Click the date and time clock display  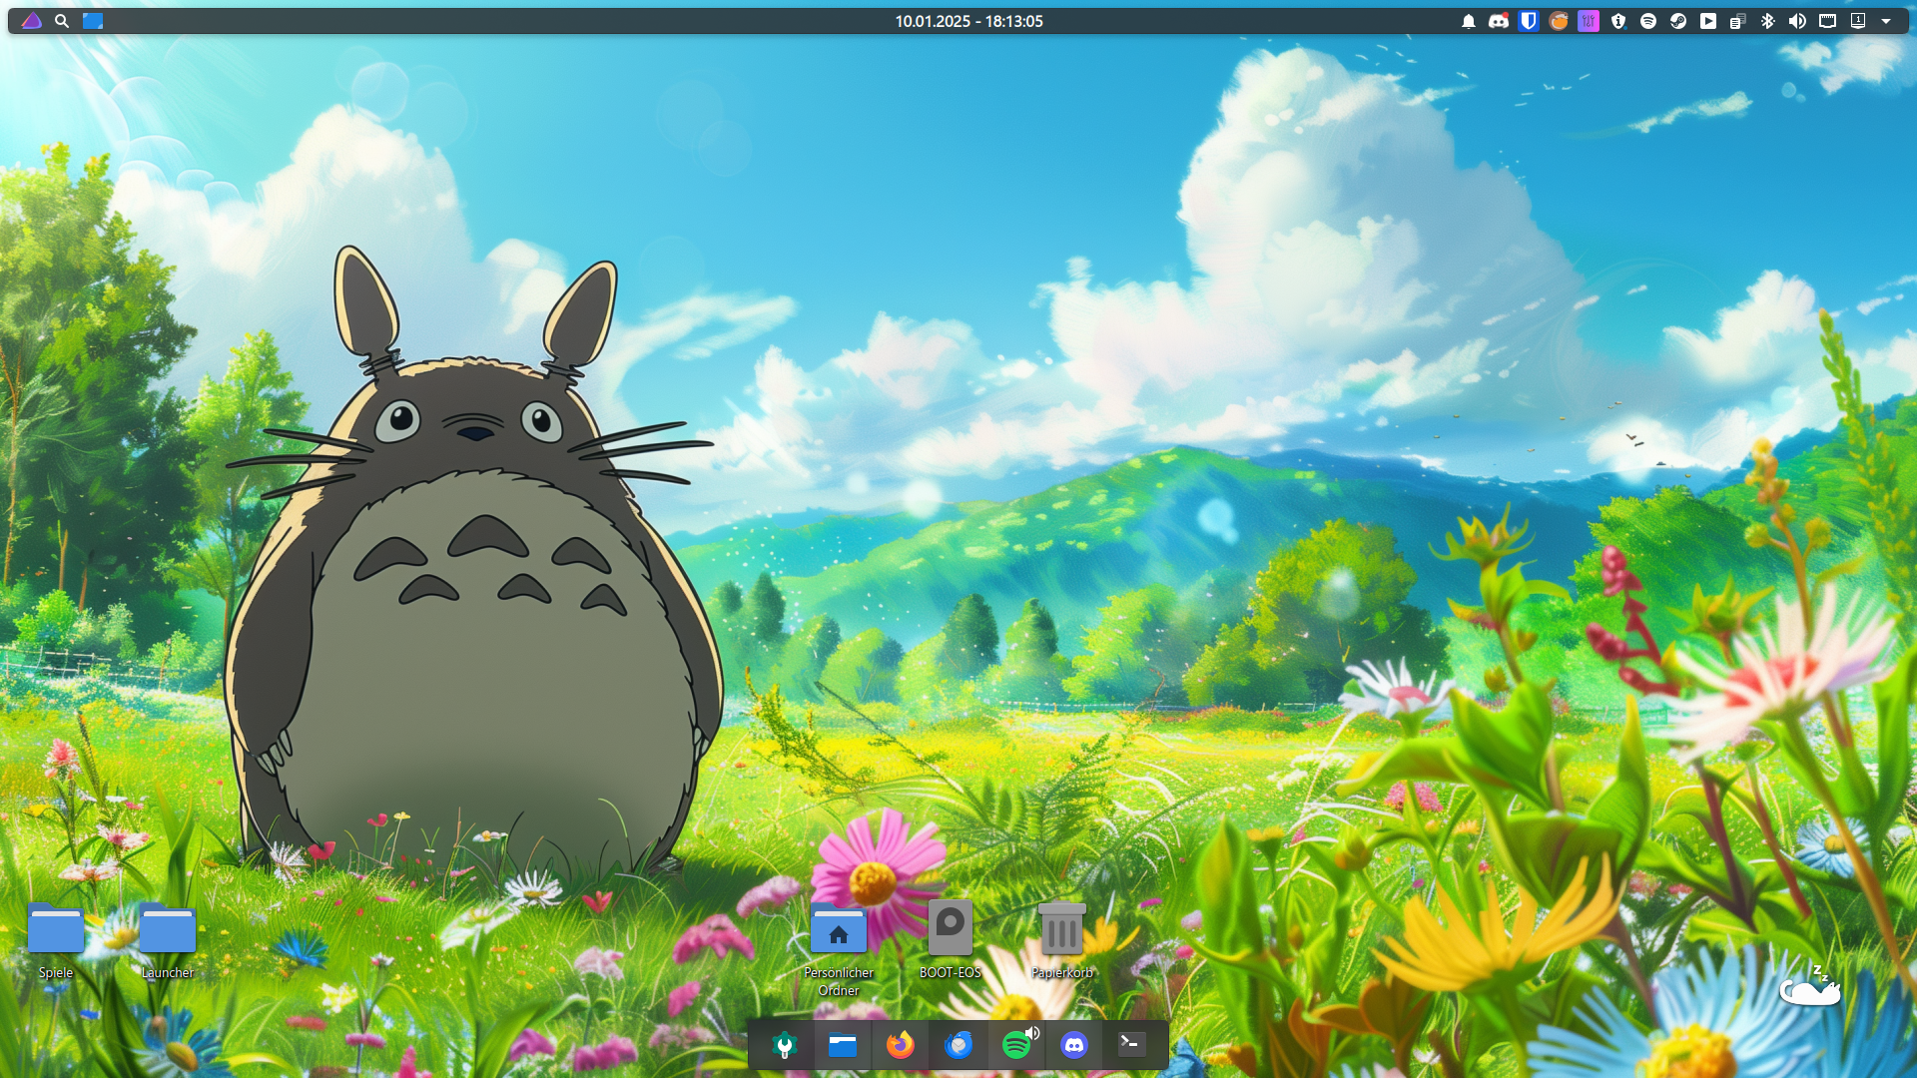968,21
